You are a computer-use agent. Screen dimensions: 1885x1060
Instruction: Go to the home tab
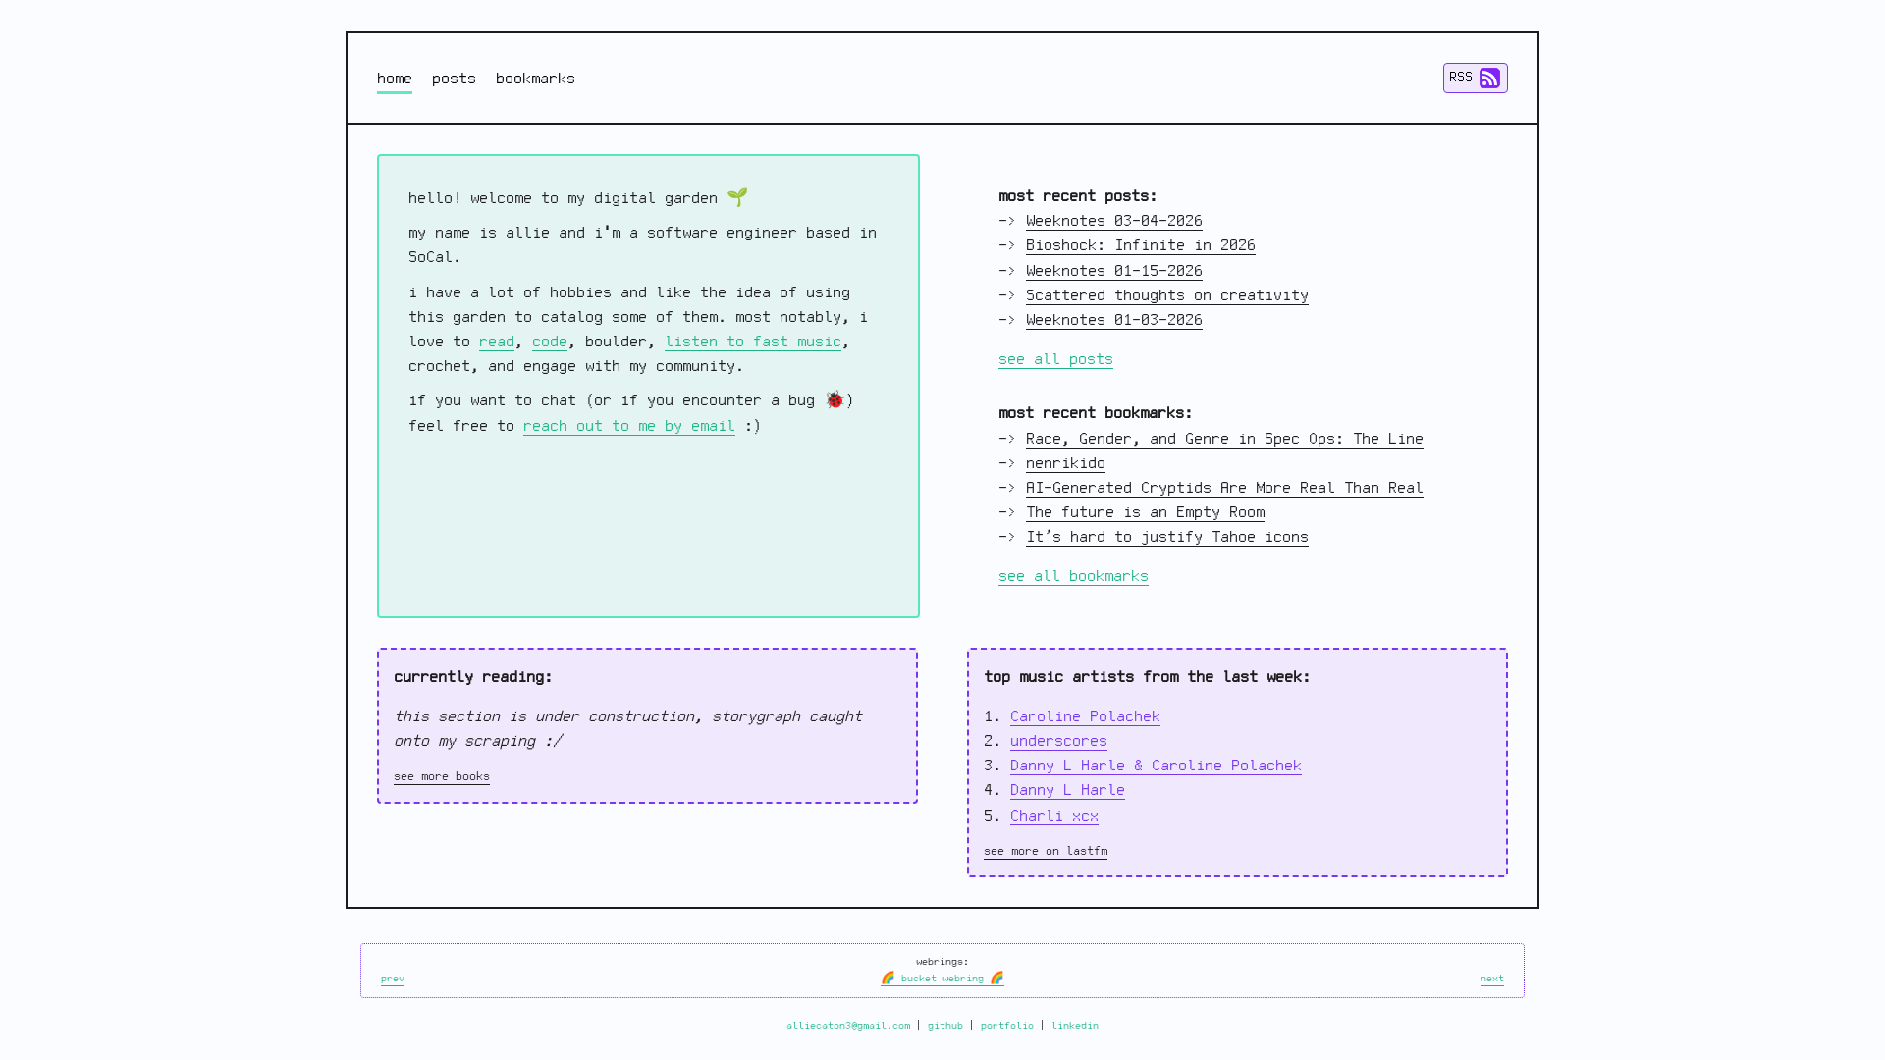click(394, 79)
